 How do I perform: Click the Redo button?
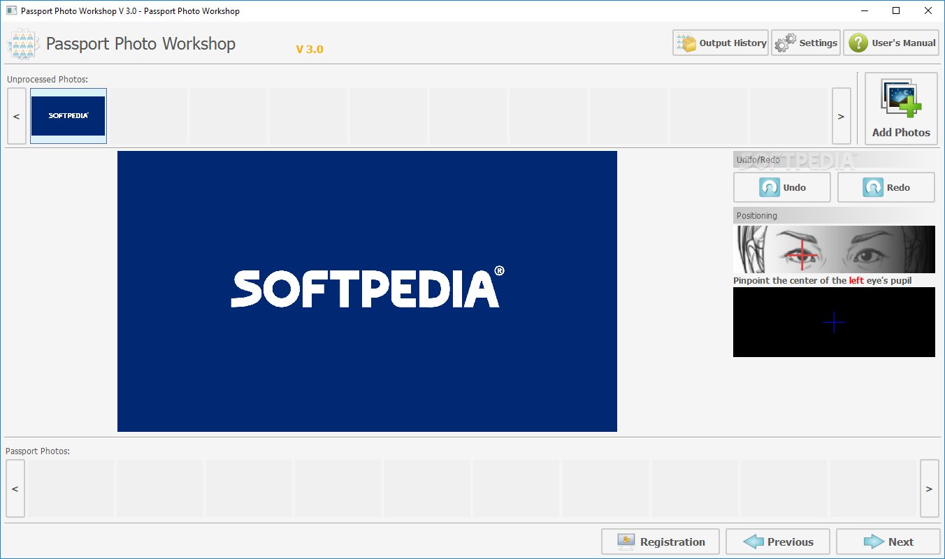click(x=886, y=187)
